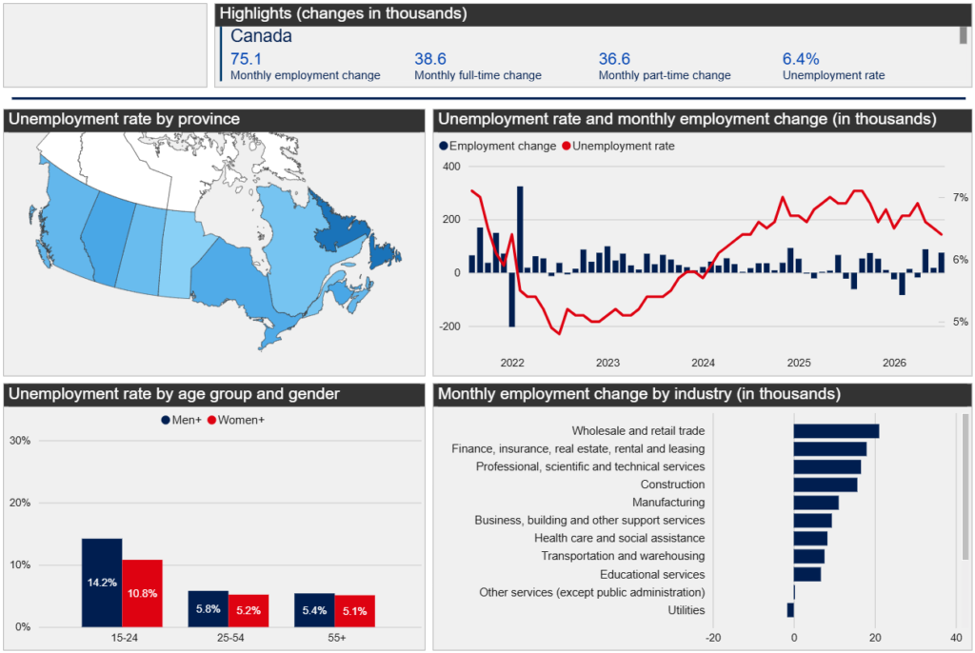Click the Business, building and other support bar
The image size is (975, 653).
(813, 521)
